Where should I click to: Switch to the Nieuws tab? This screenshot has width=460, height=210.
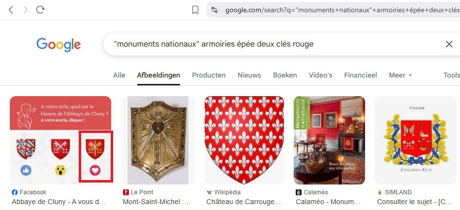tap(249, 75)
